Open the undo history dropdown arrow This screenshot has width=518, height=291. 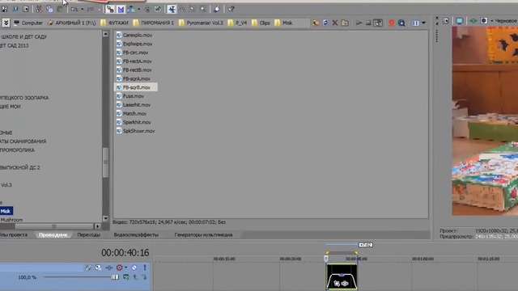83,9
